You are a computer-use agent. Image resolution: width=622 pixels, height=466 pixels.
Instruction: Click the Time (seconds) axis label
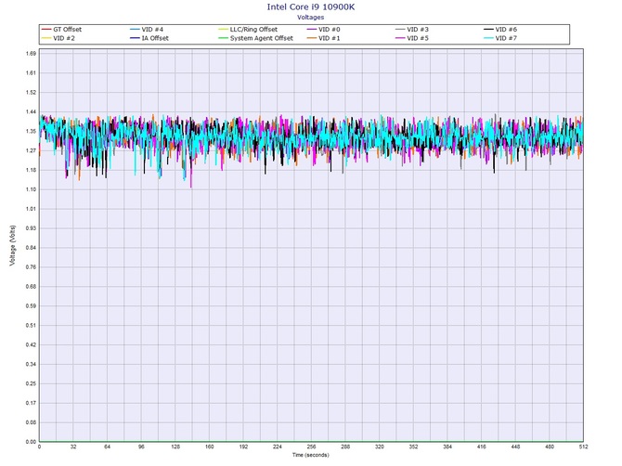(311, 455)
